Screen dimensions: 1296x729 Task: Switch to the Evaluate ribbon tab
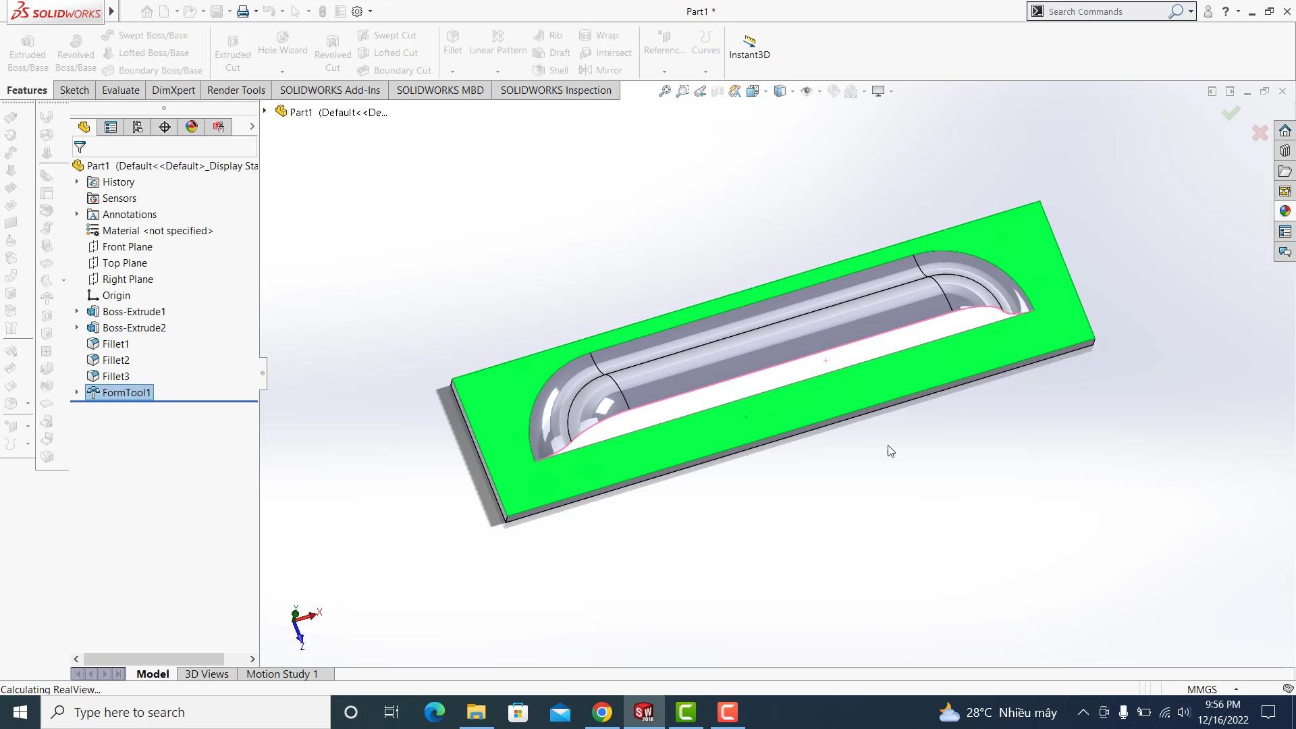tap(121, 90)
